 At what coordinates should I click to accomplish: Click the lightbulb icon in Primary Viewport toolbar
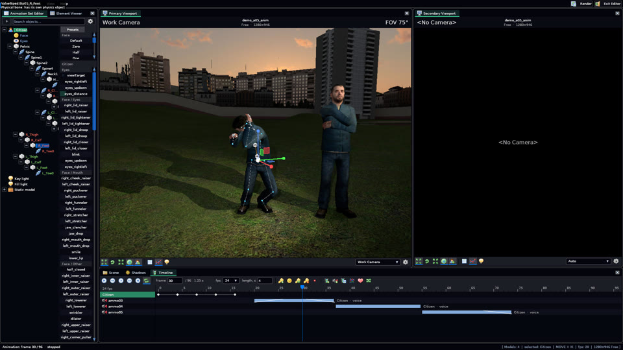click(x=167, y=262)
